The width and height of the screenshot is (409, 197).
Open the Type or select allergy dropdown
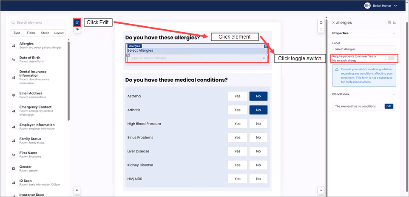coord(197,58)
